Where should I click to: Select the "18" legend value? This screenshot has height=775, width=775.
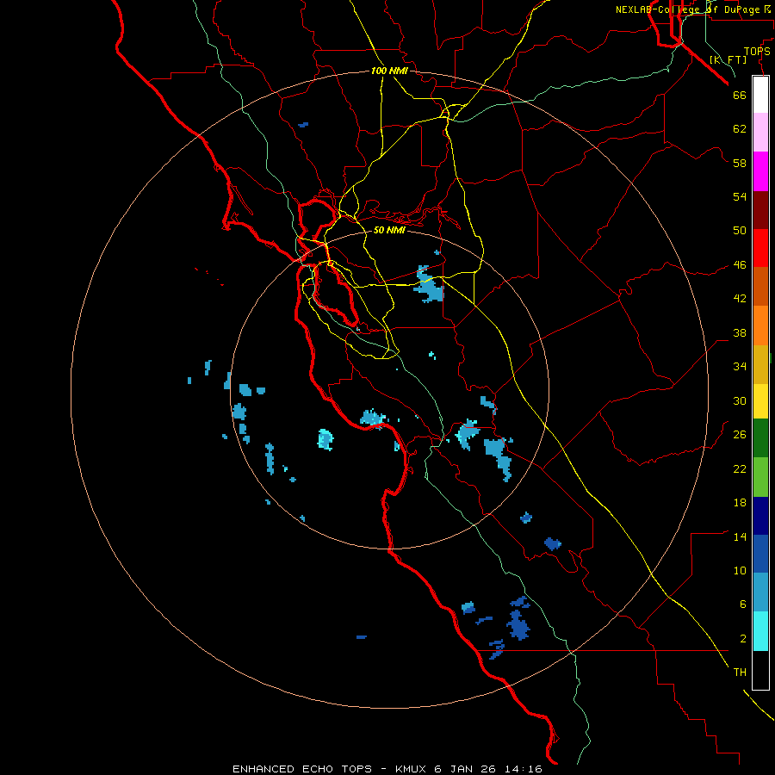(740, 503)
